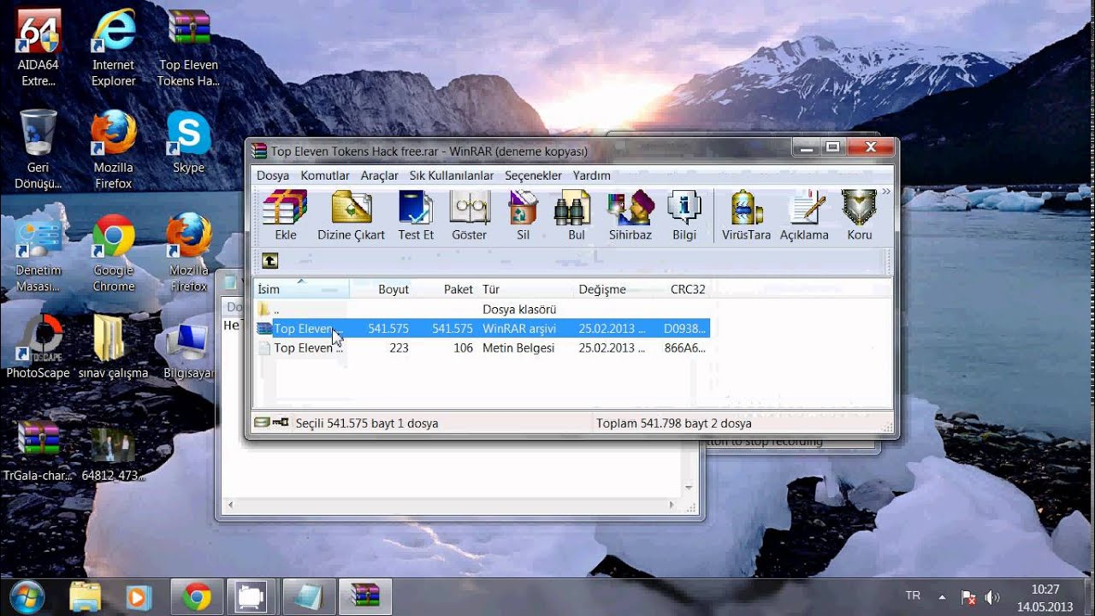
Task: Open the Açıklama comment tool
Action: [x=804, y=216]
